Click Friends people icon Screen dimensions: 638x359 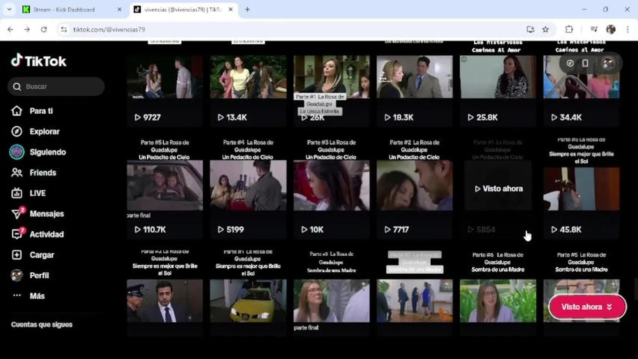click(17, 173)
